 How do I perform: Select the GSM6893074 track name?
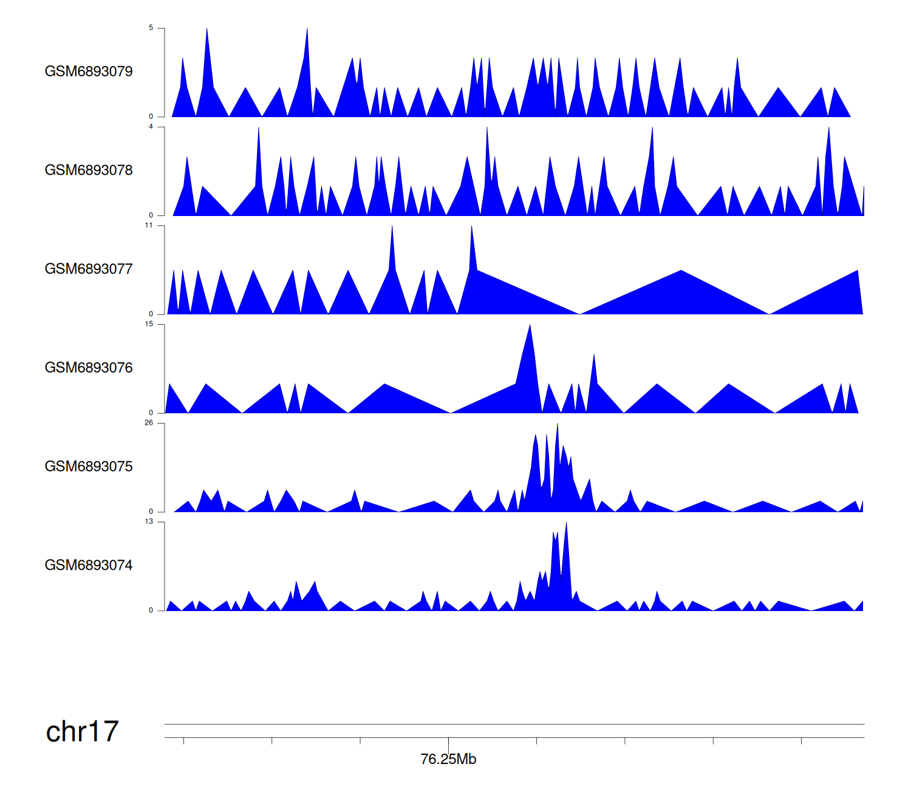point(89,566)
